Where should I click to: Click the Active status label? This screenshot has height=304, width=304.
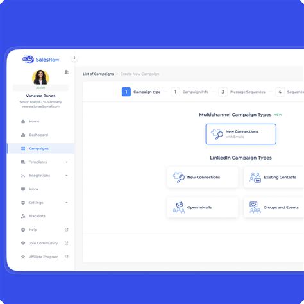coord(40,87)
